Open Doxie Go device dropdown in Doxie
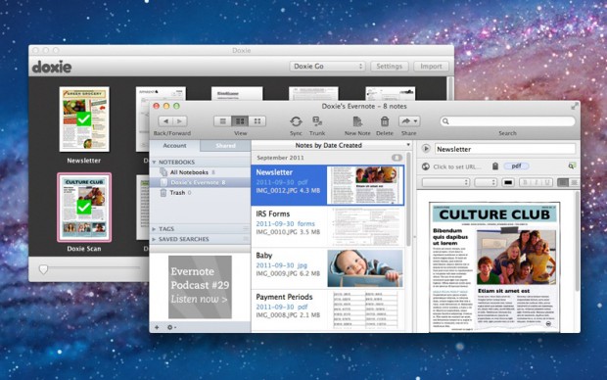Screen dimensions: 607x380 [327, 67]
